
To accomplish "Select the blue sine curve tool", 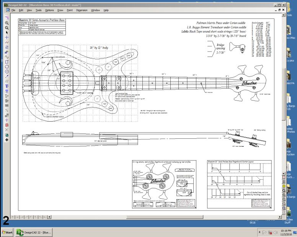I will pyautogui.click(x=7, y=57).
